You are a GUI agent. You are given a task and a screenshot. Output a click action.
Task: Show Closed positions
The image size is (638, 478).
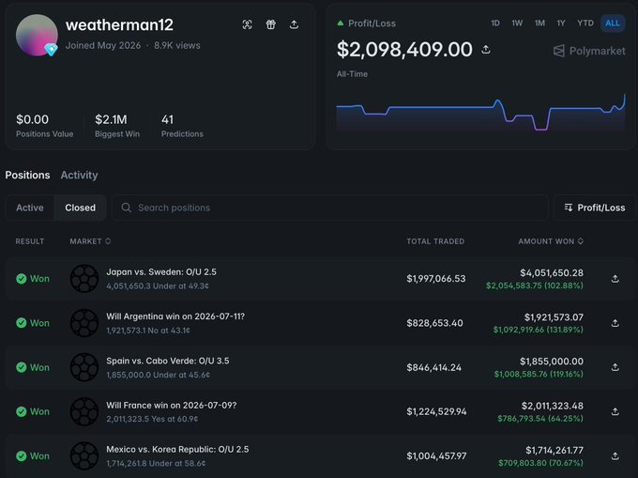[x=80, y=208]
